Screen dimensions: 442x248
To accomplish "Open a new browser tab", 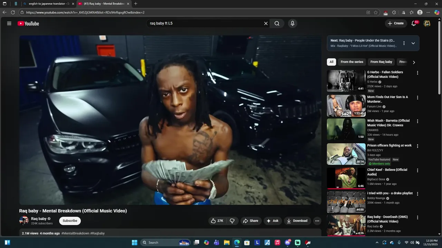I will click(136, 4).
